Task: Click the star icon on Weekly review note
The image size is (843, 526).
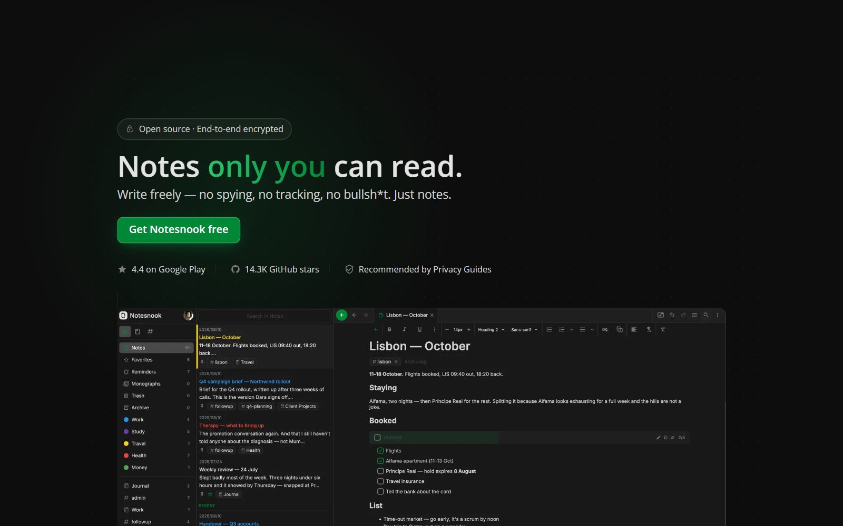Action: (210, 494)
